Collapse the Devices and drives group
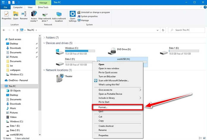207x140 pixels. tap(44, 43)
